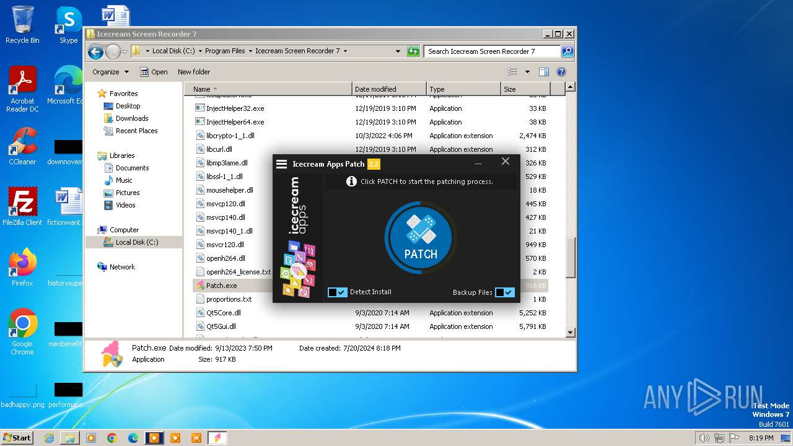Select Local Disk (C:) in the tree
Image resolution: width=793 pixels, height=446 pixels.
coord(136,242)
